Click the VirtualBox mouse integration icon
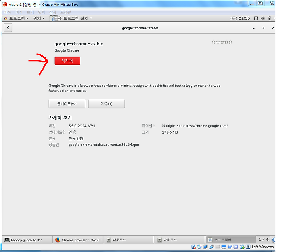 [242, 247]
